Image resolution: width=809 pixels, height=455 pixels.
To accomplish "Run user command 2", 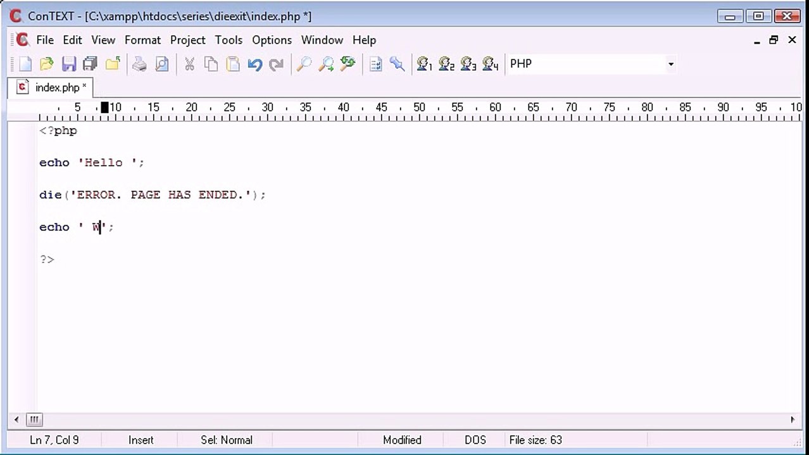I will coord(446,64).
